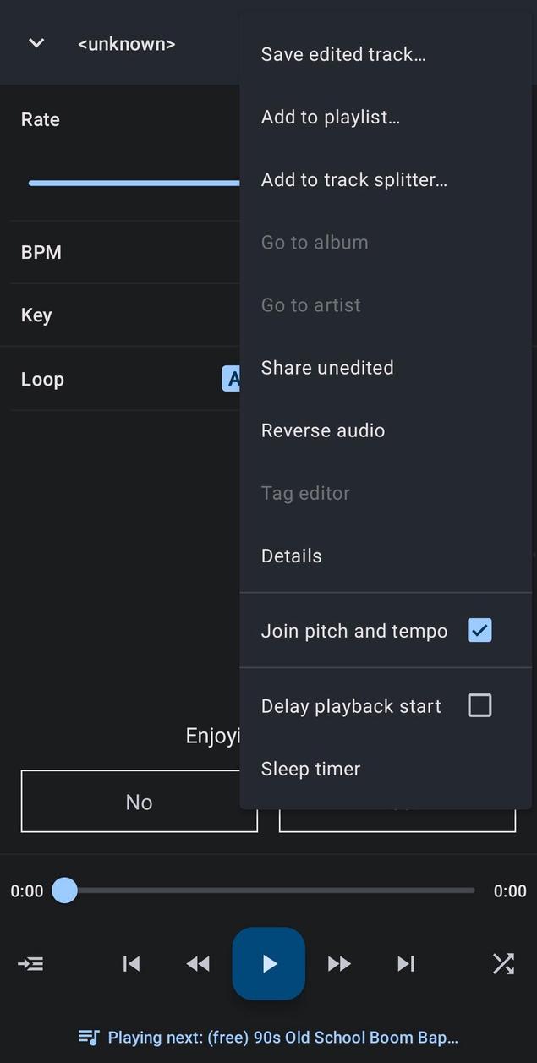Uncheck Join pitch and tempo
The image size is (537, 1063).
[479, 630]
